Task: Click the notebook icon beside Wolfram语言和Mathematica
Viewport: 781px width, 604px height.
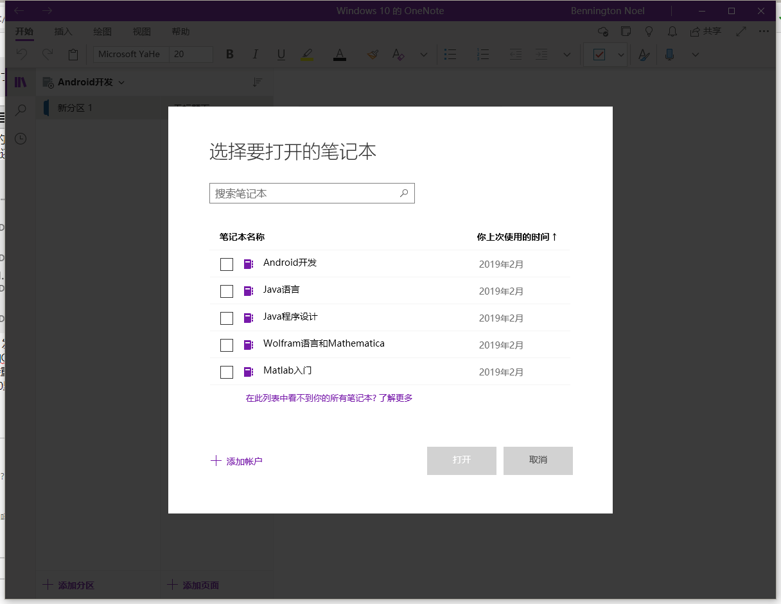Action: [x=249, y=345]
